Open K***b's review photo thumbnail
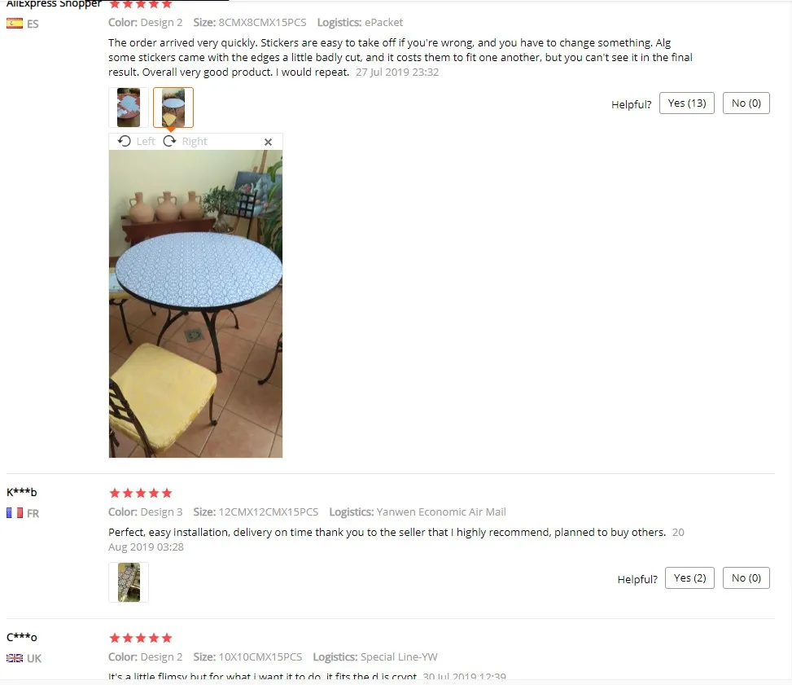The image size is (792, 685). 129,582
